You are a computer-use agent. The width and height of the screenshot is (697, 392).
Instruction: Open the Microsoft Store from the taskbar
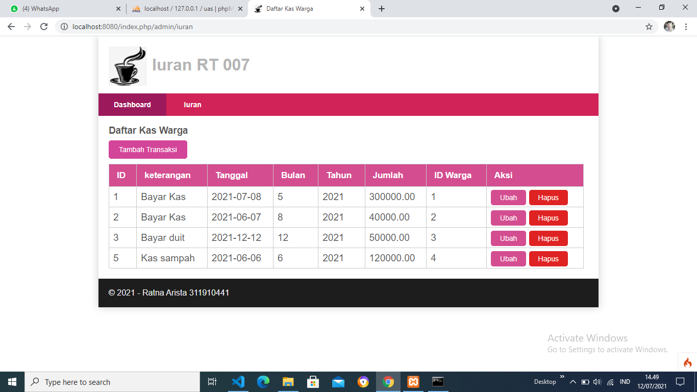313,381
